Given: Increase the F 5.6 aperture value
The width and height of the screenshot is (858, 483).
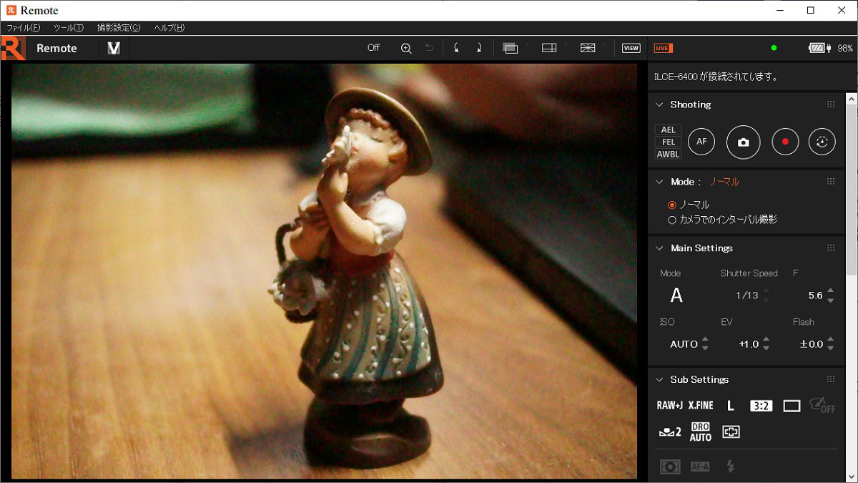Looking at the screenshot, I should [831, 291].
